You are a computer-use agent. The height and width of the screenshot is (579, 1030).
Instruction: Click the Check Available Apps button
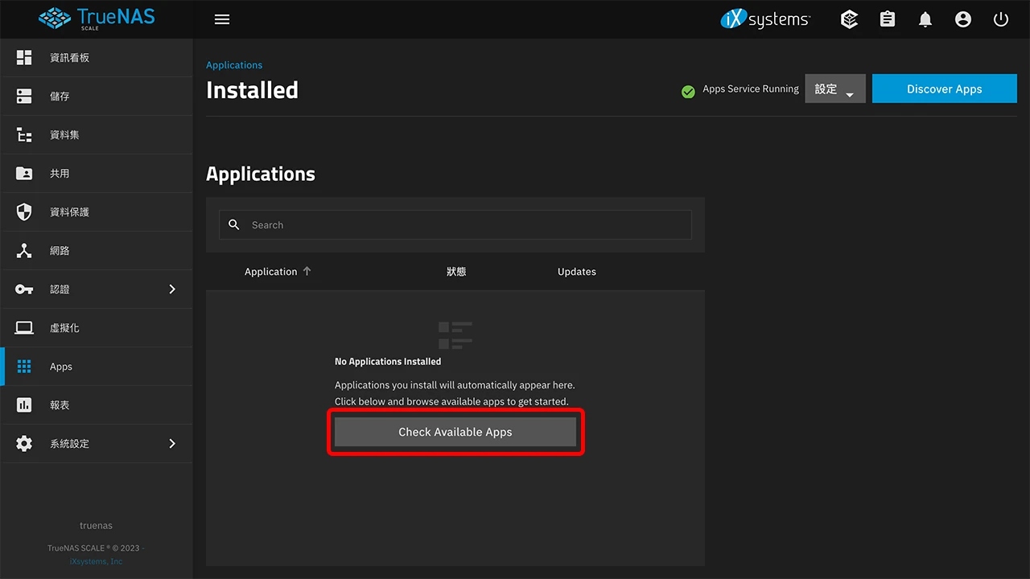[x=455, y=432]
